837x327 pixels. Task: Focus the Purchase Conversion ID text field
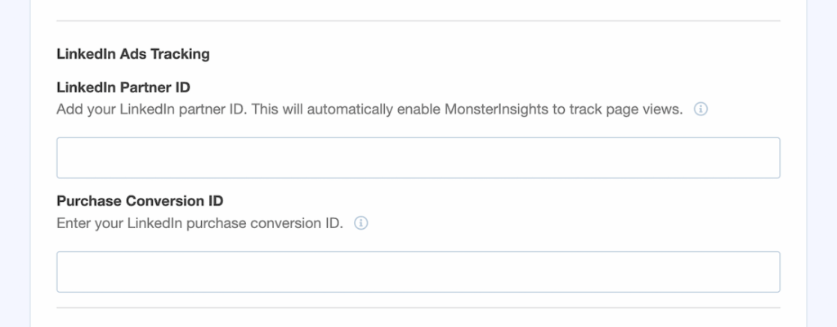(x=418, y=272)
